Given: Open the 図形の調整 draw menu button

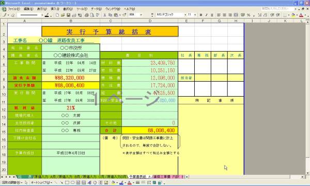Looking at the screenshot, I should pyautogui.click(x=12, y=182).
